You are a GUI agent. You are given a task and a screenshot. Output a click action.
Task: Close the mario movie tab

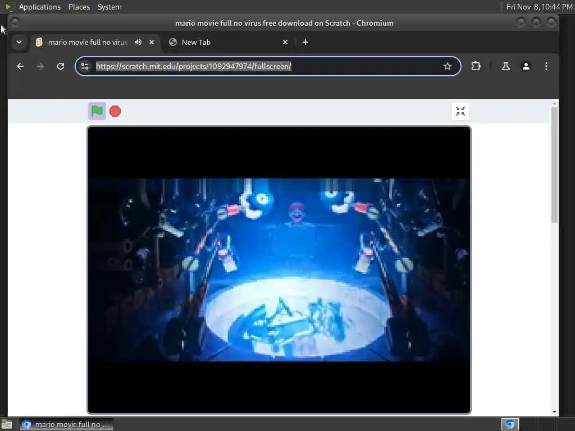click(x=152, y=42)
